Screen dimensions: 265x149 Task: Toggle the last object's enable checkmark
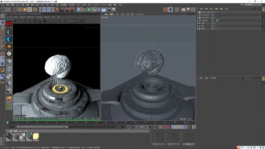coord(215,29)
